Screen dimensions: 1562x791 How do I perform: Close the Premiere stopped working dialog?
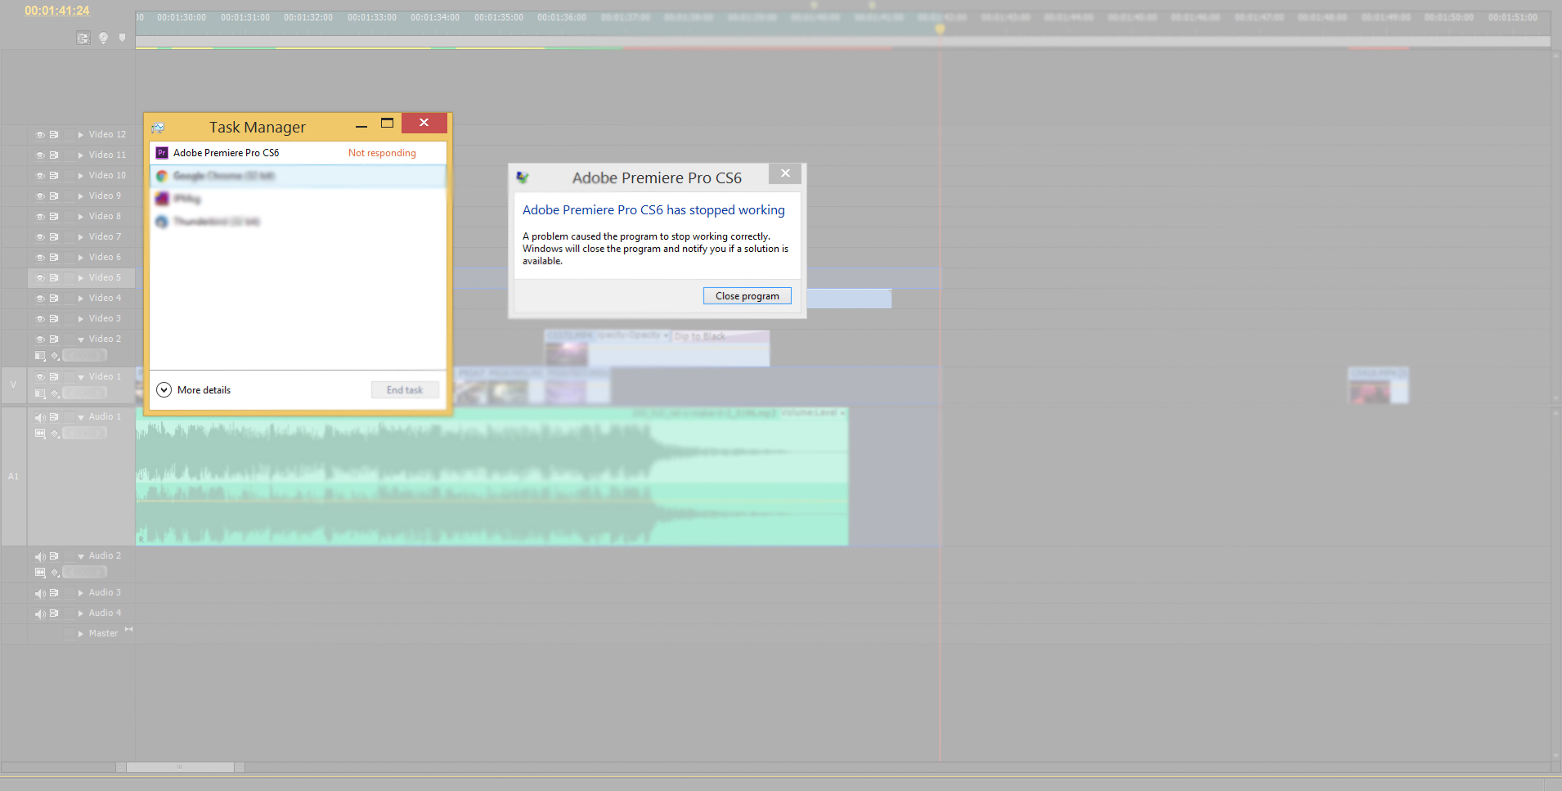pos(785,173)
